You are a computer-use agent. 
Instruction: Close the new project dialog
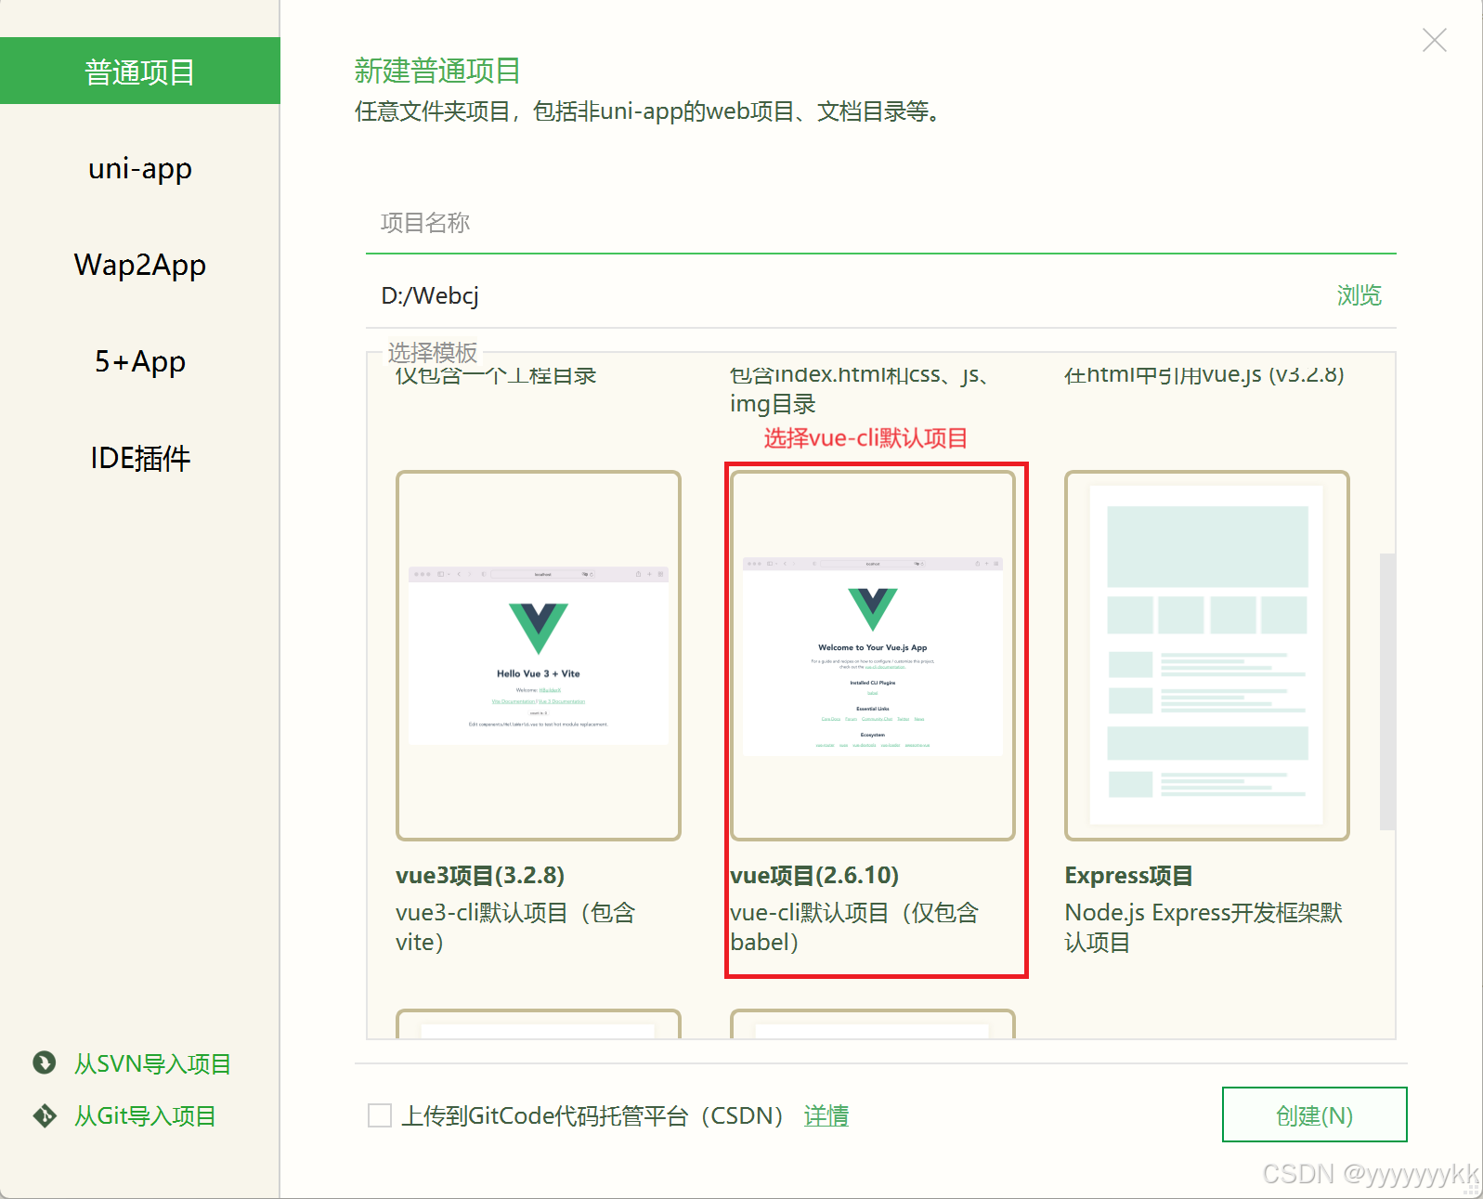[1434, 40]
